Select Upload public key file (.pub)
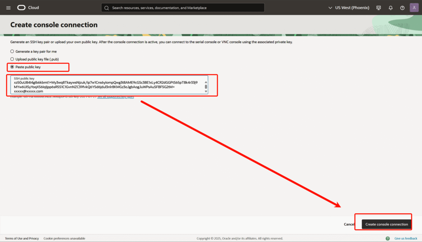This screenshot has height=242, width=422. (x=12, y=59)
